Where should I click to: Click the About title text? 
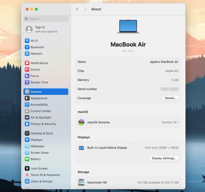click(96, 9)
